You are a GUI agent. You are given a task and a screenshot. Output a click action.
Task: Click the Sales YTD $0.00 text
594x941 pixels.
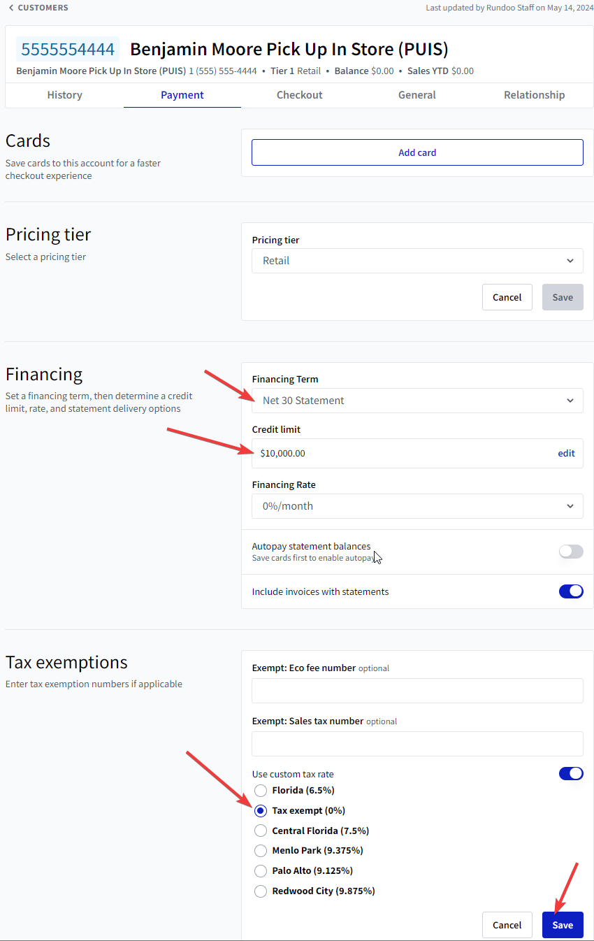(440, 71)
